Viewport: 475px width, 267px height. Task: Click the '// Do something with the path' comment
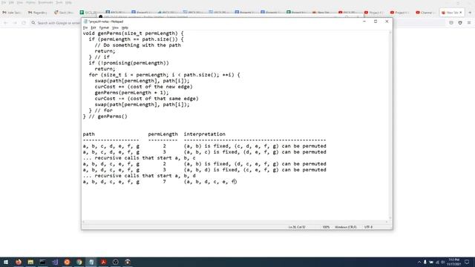point(137,45)
